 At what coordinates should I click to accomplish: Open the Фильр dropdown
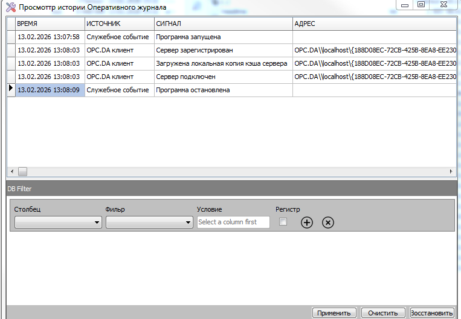point(149,223)
